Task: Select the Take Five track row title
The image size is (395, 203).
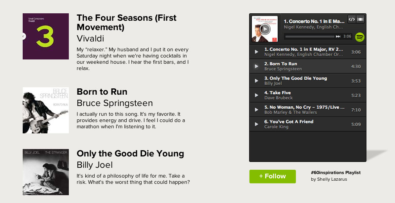Action: coord(280,93)
